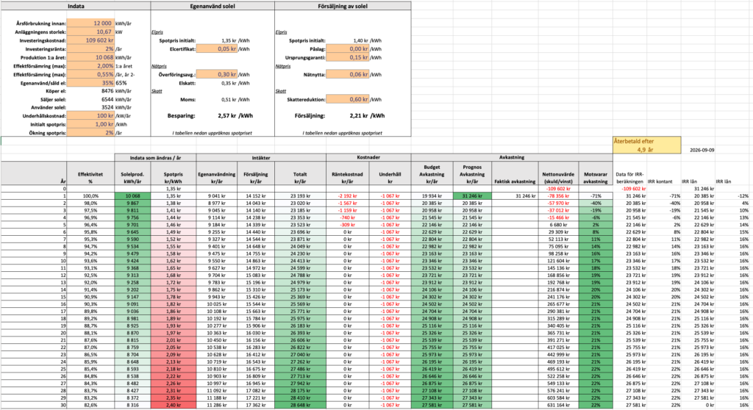The width and height of the screenshot is (753, 410).
Task: Select the Nettonuvärde cell 6 680 kr
Action: coord(558,225)
